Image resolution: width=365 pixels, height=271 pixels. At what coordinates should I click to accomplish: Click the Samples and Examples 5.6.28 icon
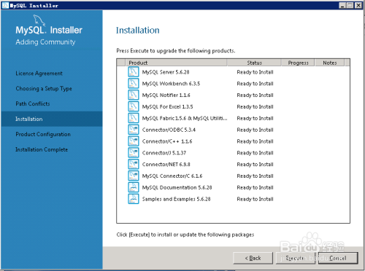tap(134, 199)
